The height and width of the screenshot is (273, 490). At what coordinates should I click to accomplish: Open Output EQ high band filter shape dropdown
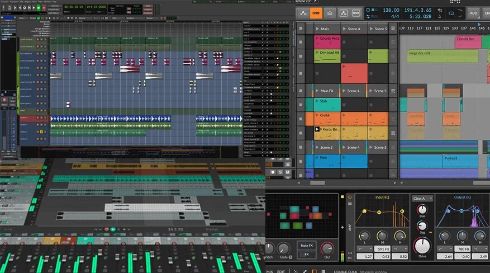click(x=480, y=248)
